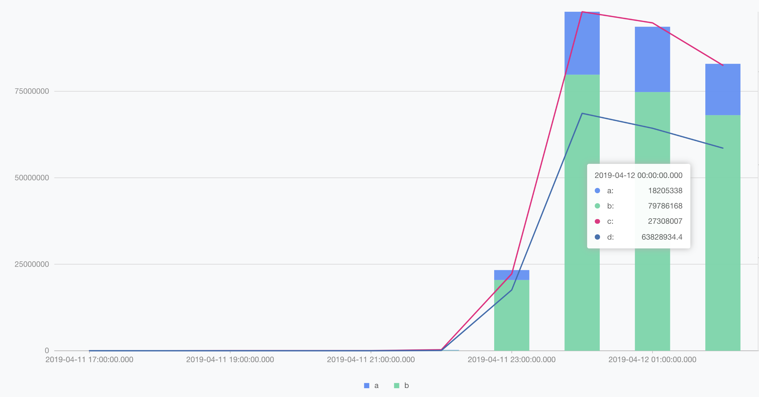Click the green dot beside b in tooltip
Viewport: 759px width, 397px height.
(597, 206)
